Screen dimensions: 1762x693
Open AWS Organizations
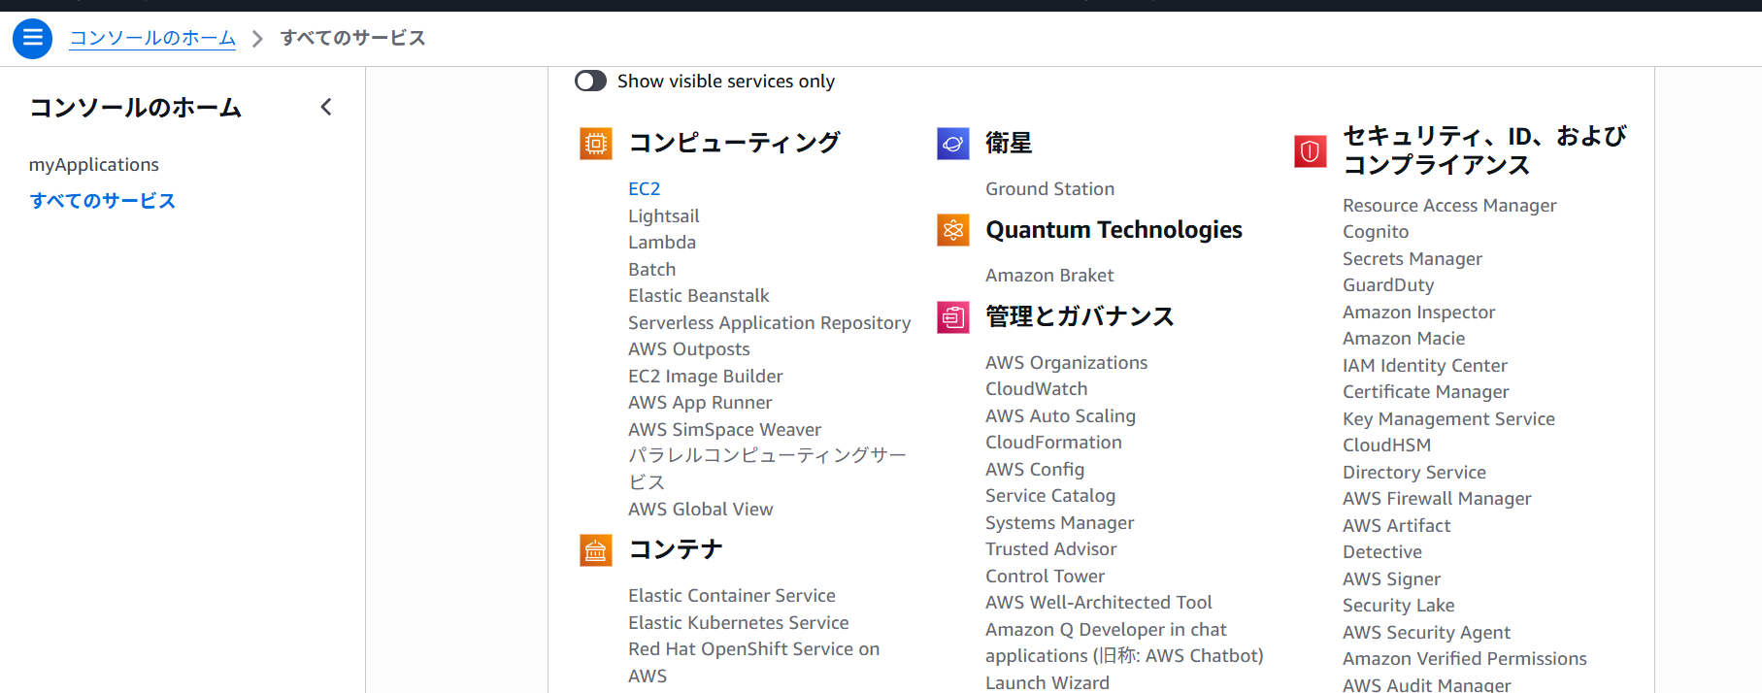(1067, 363)
